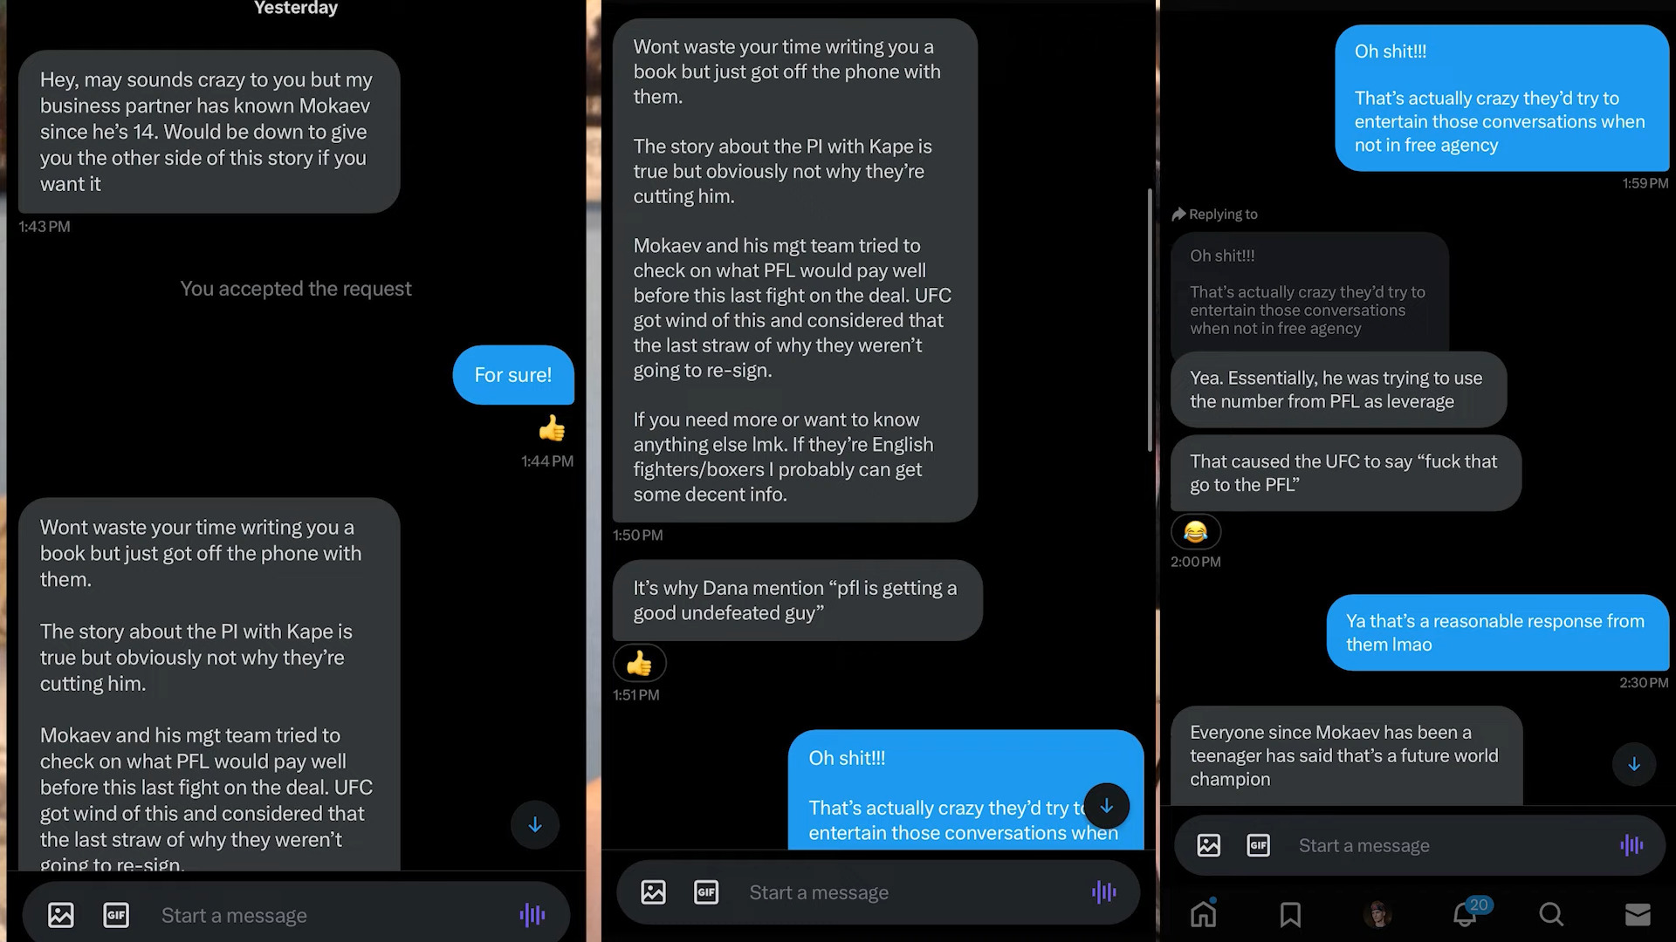Open Search tab in bottom navigation
Screen dimensions: 1676x942
coord(1551,914)
